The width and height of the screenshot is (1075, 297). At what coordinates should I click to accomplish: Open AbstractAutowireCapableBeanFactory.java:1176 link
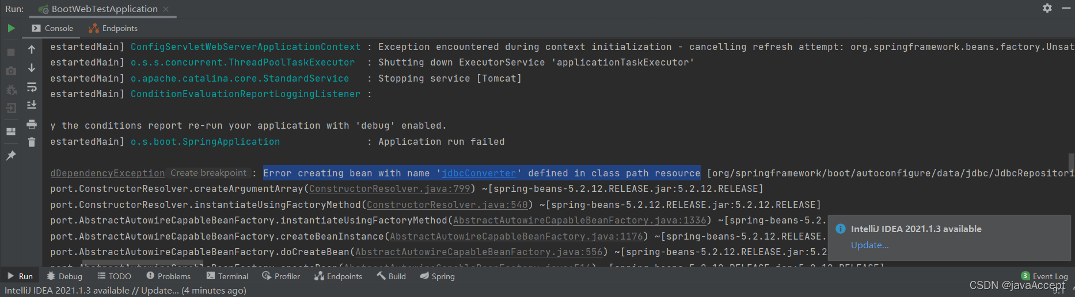(x=516, y=237)
